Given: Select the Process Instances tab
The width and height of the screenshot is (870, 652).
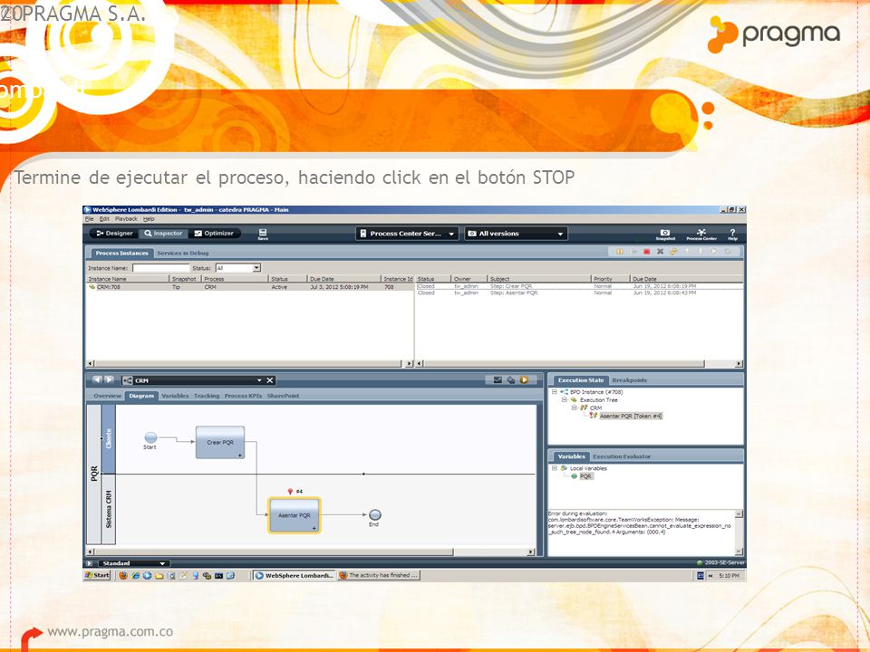Looking at the screenshot, I should click(121, 254).
